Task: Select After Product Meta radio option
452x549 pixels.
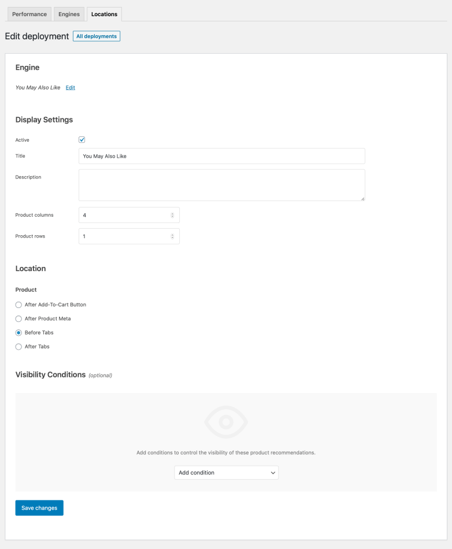Action: tap(18, 318)
